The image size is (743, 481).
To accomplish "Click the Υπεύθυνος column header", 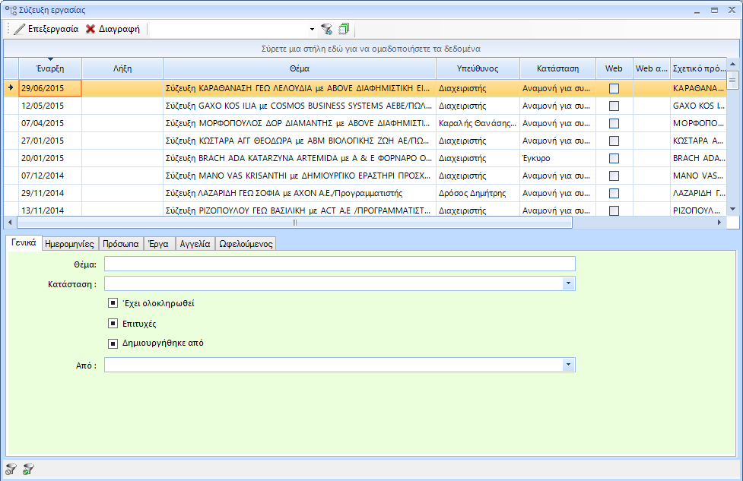I will click(x=478, y=68).
